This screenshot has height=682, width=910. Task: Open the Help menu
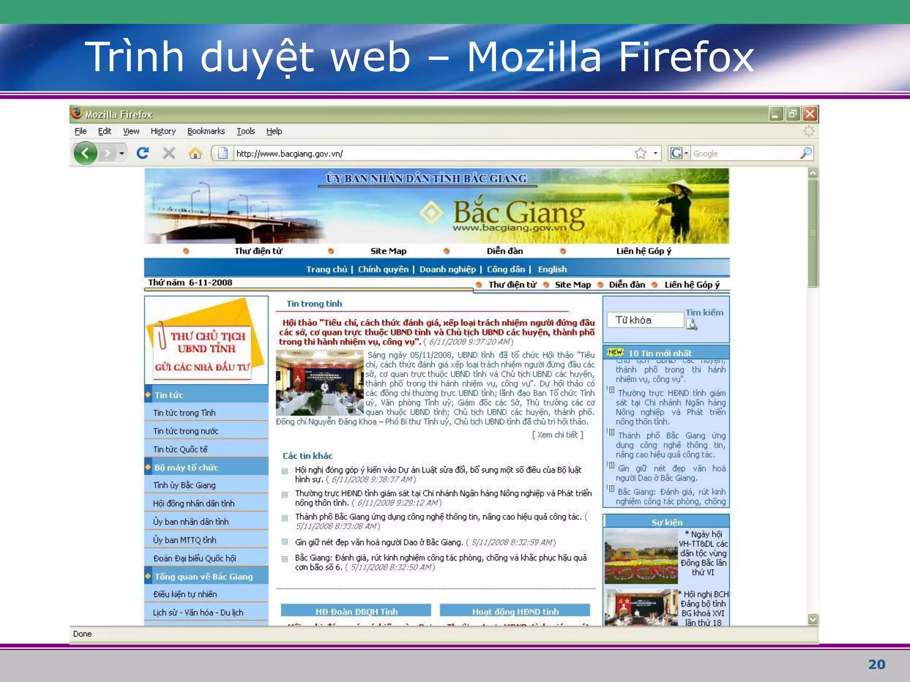tap(274, 131)
